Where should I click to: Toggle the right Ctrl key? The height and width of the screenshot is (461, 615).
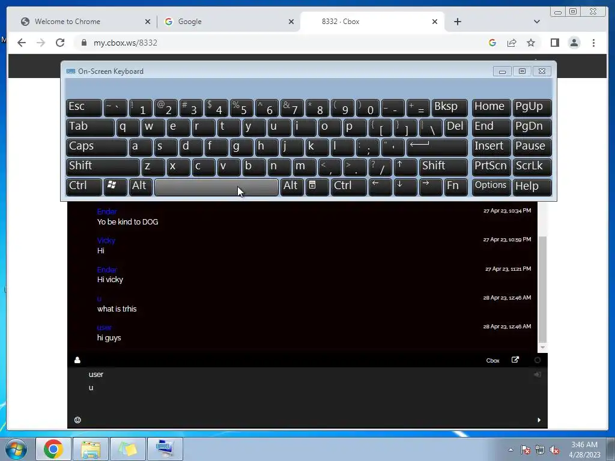[x=349, y=187]
